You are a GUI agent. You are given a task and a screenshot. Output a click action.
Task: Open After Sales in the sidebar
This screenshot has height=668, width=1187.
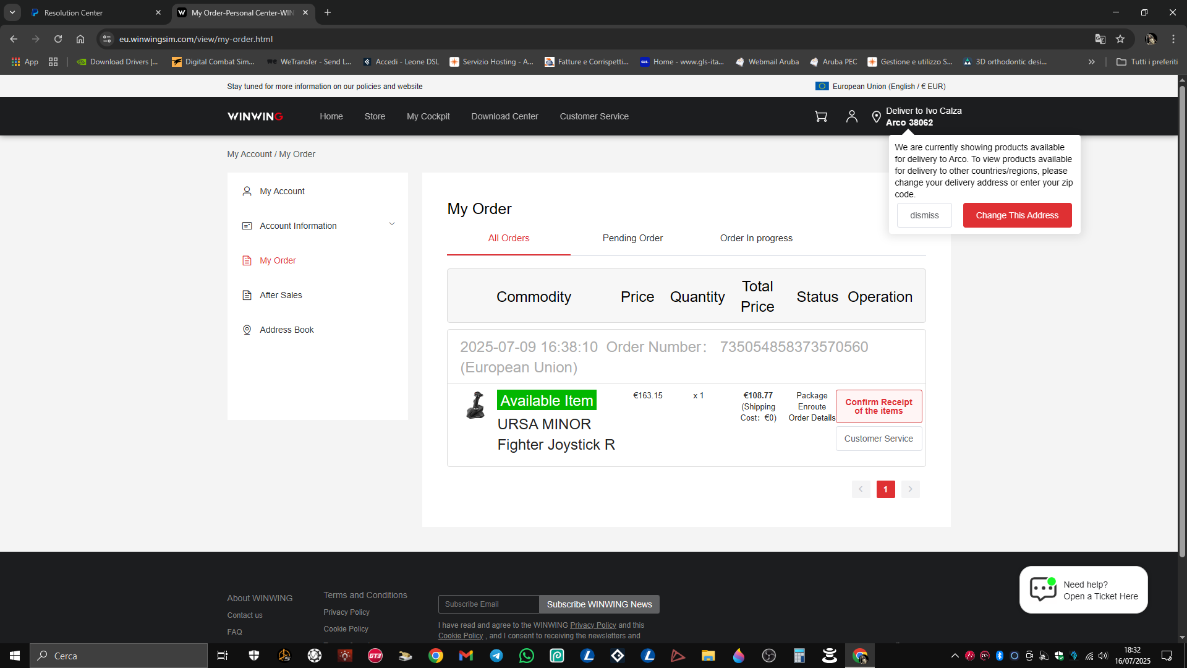(x=281, y=295)
